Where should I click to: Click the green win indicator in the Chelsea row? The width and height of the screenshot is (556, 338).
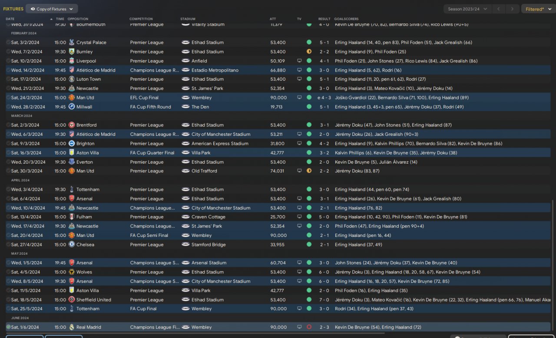[309, 245]
